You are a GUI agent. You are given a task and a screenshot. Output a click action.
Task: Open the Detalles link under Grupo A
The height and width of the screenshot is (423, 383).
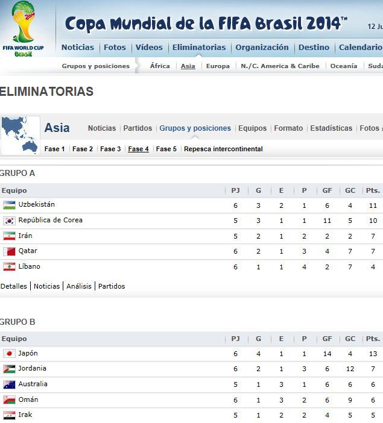point(14,286)
